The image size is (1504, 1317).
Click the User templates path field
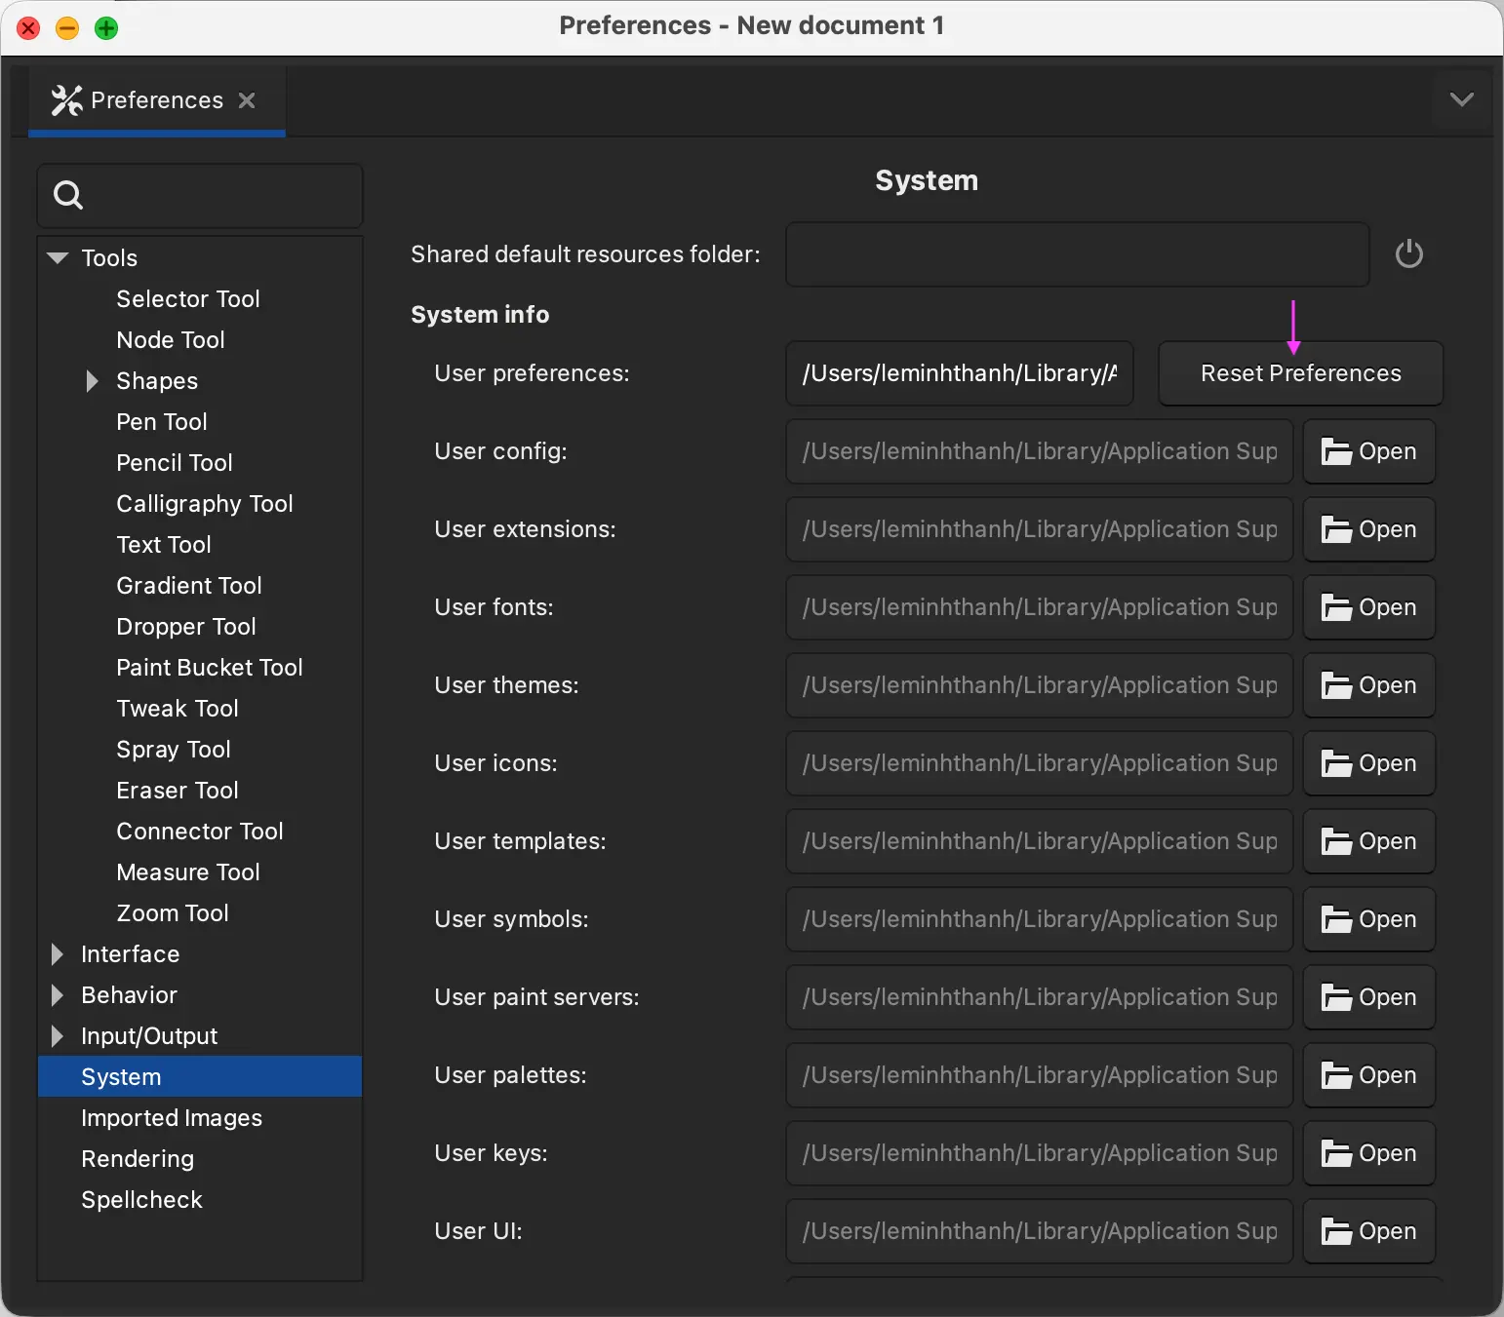pyautogui.click(x=1040, y=841)
